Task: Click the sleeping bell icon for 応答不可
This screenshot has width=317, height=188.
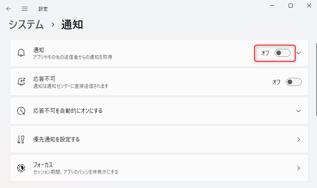Action: coord(21,82)
